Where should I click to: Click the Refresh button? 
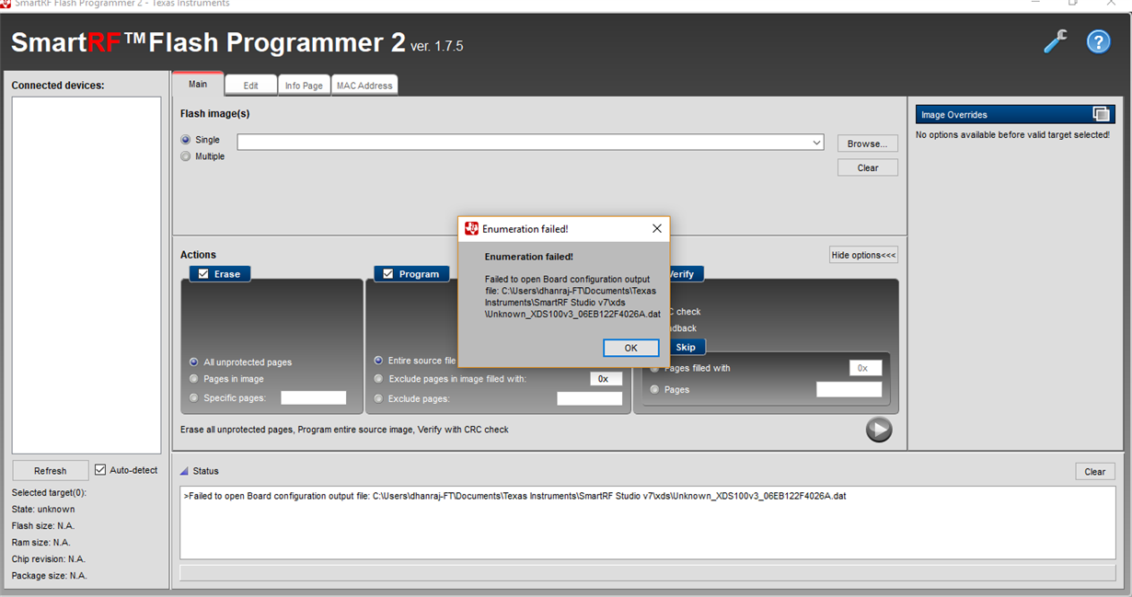click(x=51, y=470)
